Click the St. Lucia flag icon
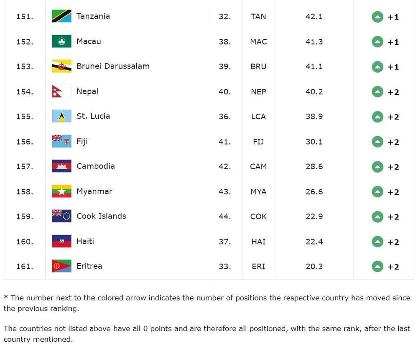 point(61,116)
